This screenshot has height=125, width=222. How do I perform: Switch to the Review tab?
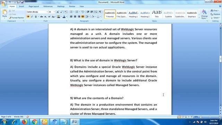(x=72, y=6)
